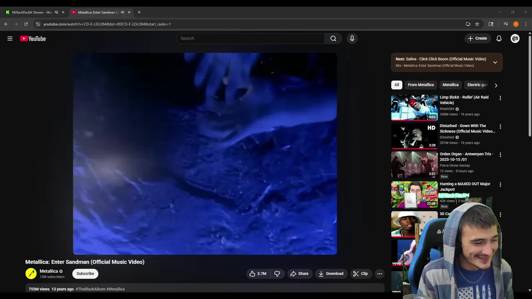Open the Chrome profile Z avatar
The image size is (532, 299).
516,24
